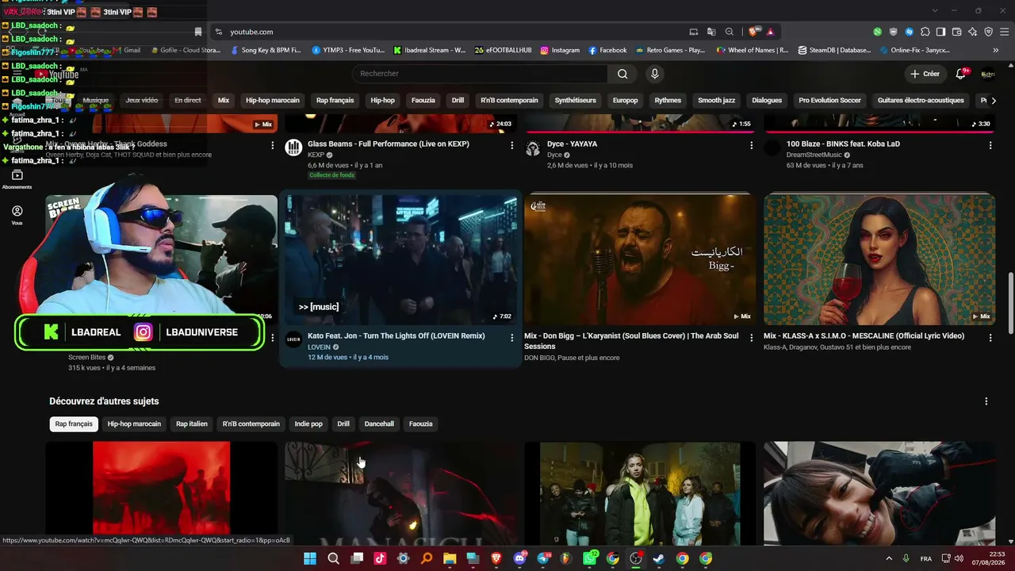Viewport: 1015px width, 571px height.
Task: Open options for KLASS-A MESCALINE mix
Action: [x=990, y=338]
